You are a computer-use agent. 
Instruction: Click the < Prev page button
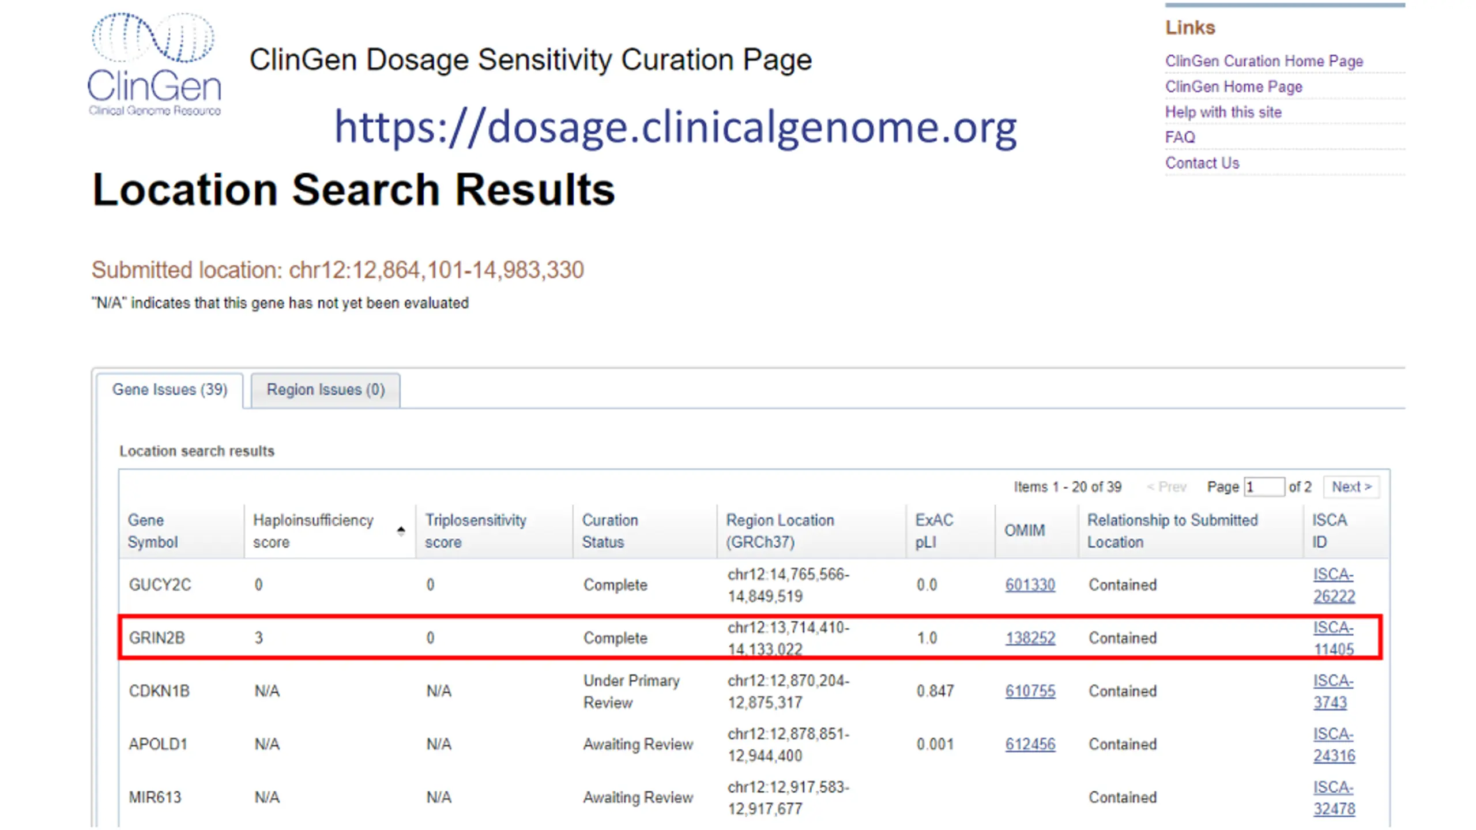pyautogui.click(x=1166, y=487)
